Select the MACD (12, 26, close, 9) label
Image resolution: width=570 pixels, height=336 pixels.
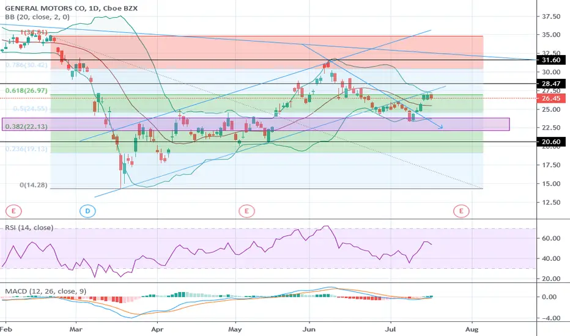(45, 291)
